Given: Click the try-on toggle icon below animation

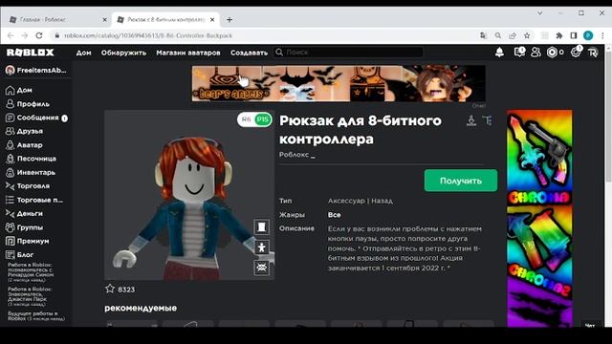Looking at the screenshot, I should [261, 268].
